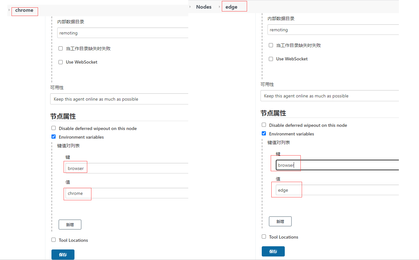Click 新增 on the chrome node page

pos(70,225)
